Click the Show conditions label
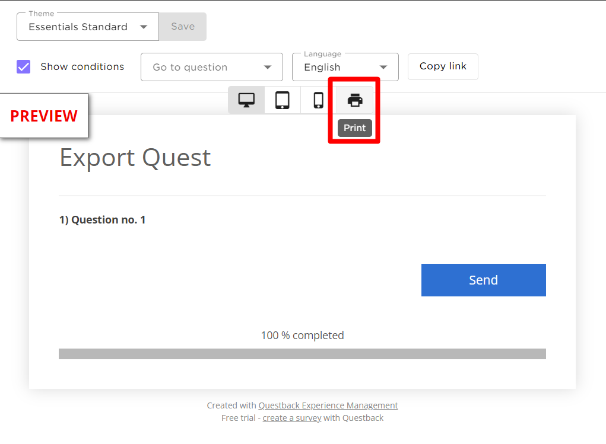Image resolution: width=606 pixels, height=444 pixels. tap(83, 67)
